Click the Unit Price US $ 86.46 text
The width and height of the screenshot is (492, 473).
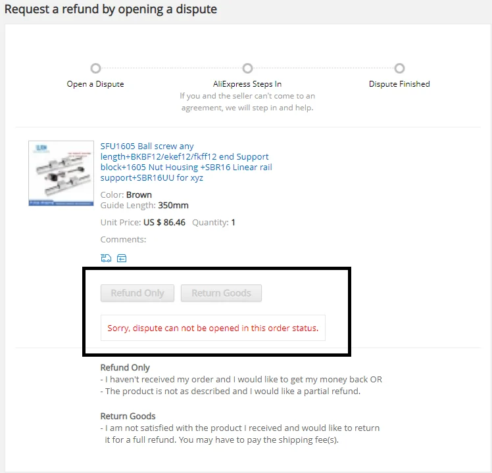[143, 222]
